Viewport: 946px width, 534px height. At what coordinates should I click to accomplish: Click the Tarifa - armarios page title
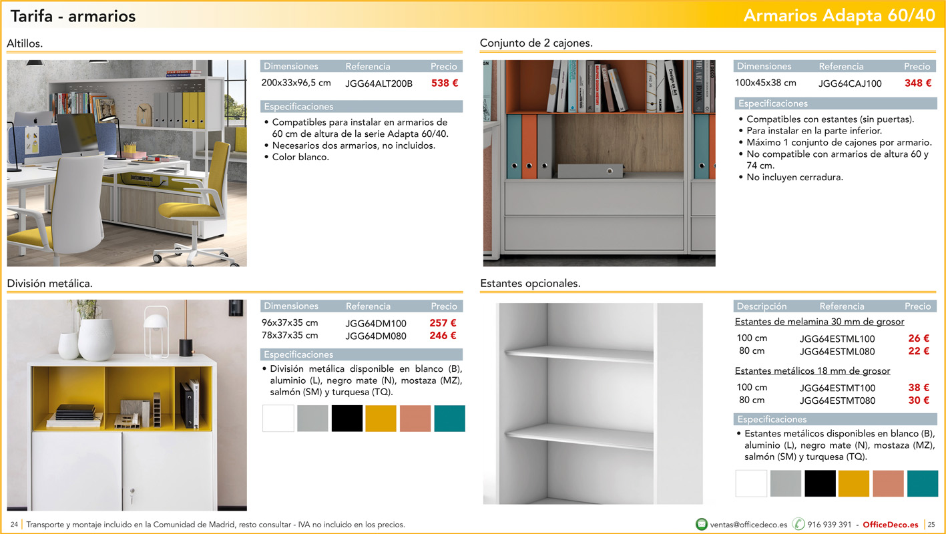click(73, 16)
